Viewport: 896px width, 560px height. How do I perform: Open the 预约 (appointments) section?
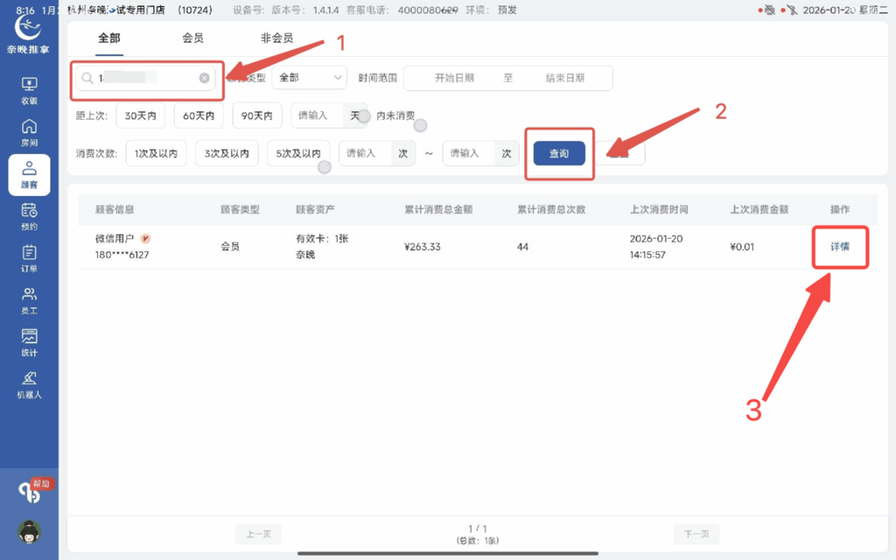point(29,218)
